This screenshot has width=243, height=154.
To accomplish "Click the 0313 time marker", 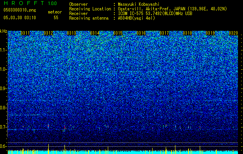I will point(71,33).
